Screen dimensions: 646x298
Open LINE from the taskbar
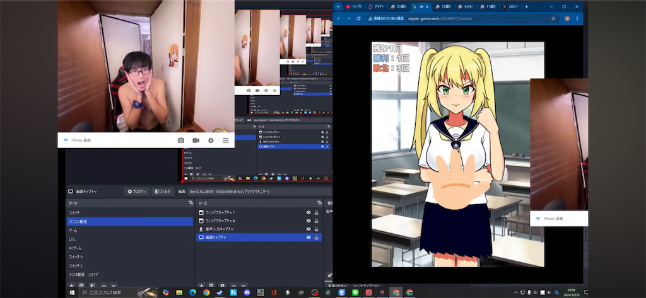pyautogui.click(x=355, y=293)
